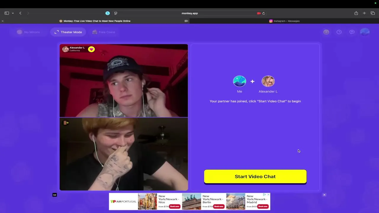The height and width of the screenshot is (213, 379).
Task: Click Alexander L's avatar in join panel
Action: pos(268,81)
